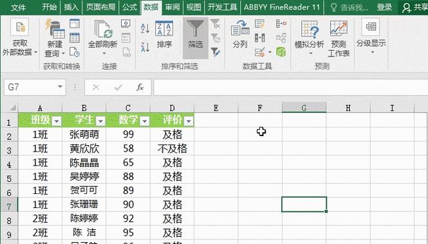
Task: Switch to the 开始 (Home) tab
Action: tap(50, 7)
